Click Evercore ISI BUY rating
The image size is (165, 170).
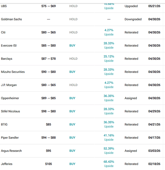tap(72, 46)
